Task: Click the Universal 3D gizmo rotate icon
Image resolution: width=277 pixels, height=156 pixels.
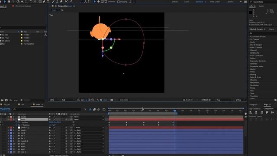Action: (106, 2)
